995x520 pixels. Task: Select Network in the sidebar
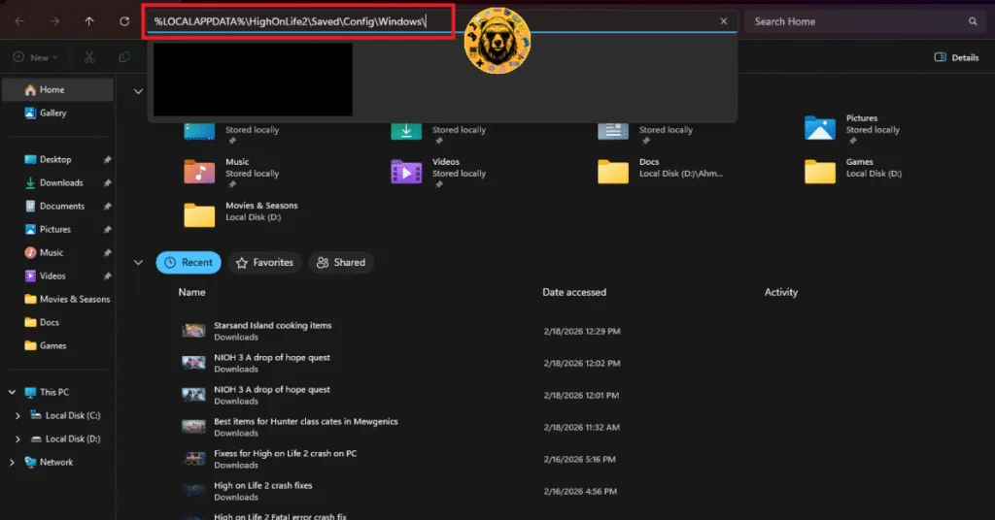(x=55, y=463)
